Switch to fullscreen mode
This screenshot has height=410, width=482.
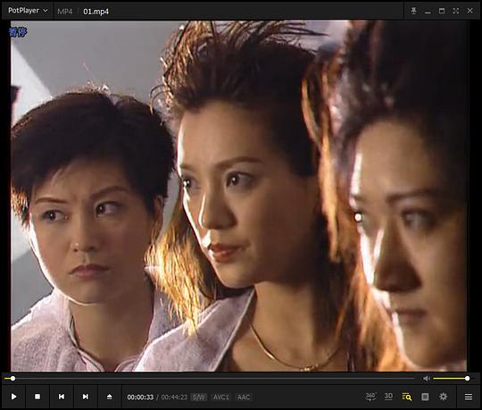(456, 11)
